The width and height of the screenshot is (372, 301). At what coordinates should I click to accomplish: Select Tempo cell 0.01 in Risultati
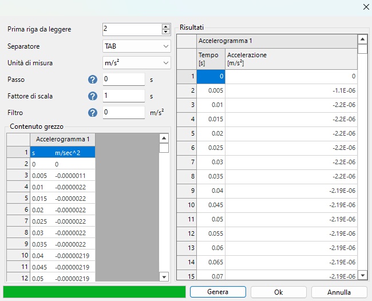211,105
